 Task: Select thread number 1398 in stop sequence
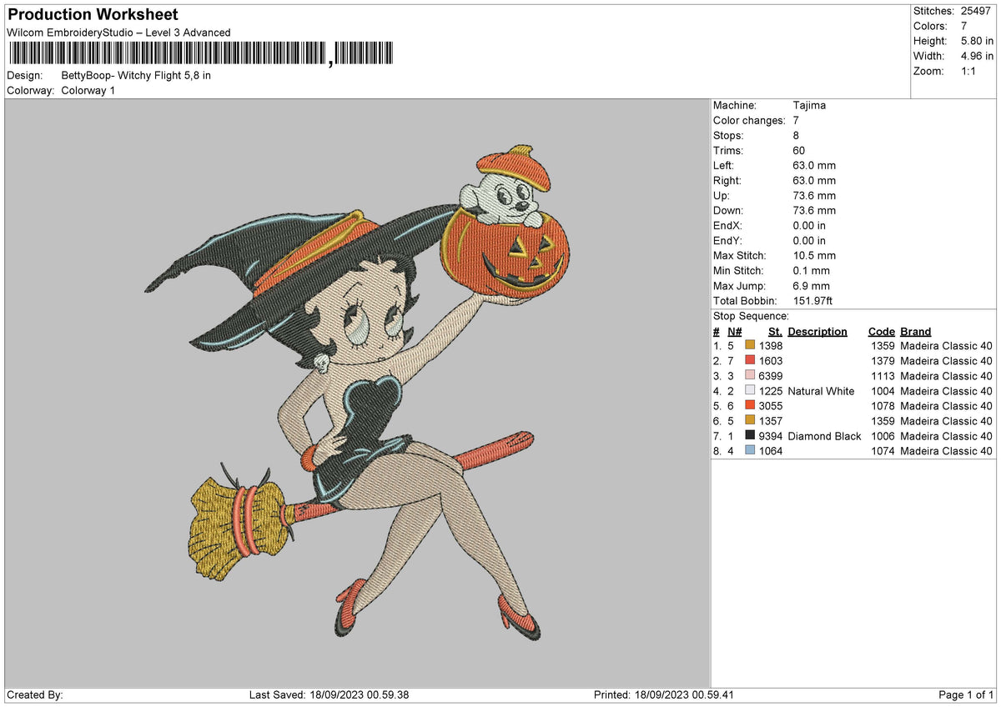[x=771, y=345]
